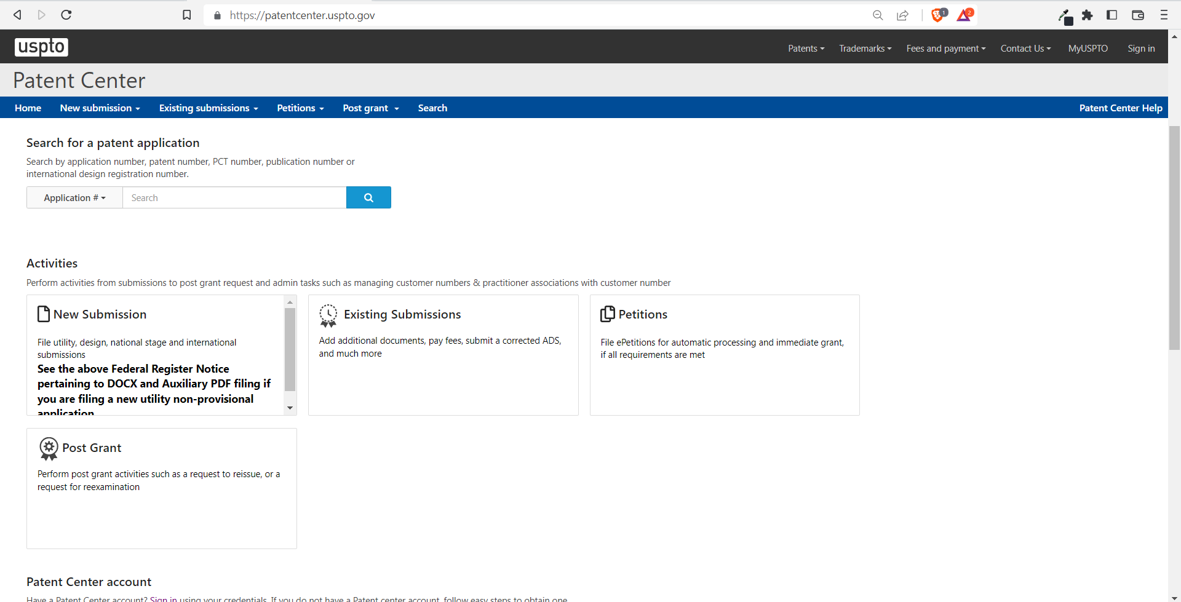
Task: Expand the Existing submissions dropdown
Action: 208,108
